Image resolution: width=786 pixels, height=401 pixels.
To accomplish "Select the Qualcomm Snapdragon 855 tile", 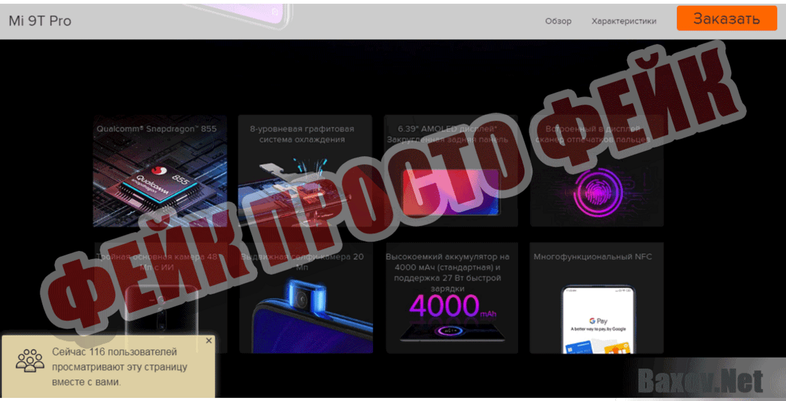I will pyautogui.click(x=159, y=171).
